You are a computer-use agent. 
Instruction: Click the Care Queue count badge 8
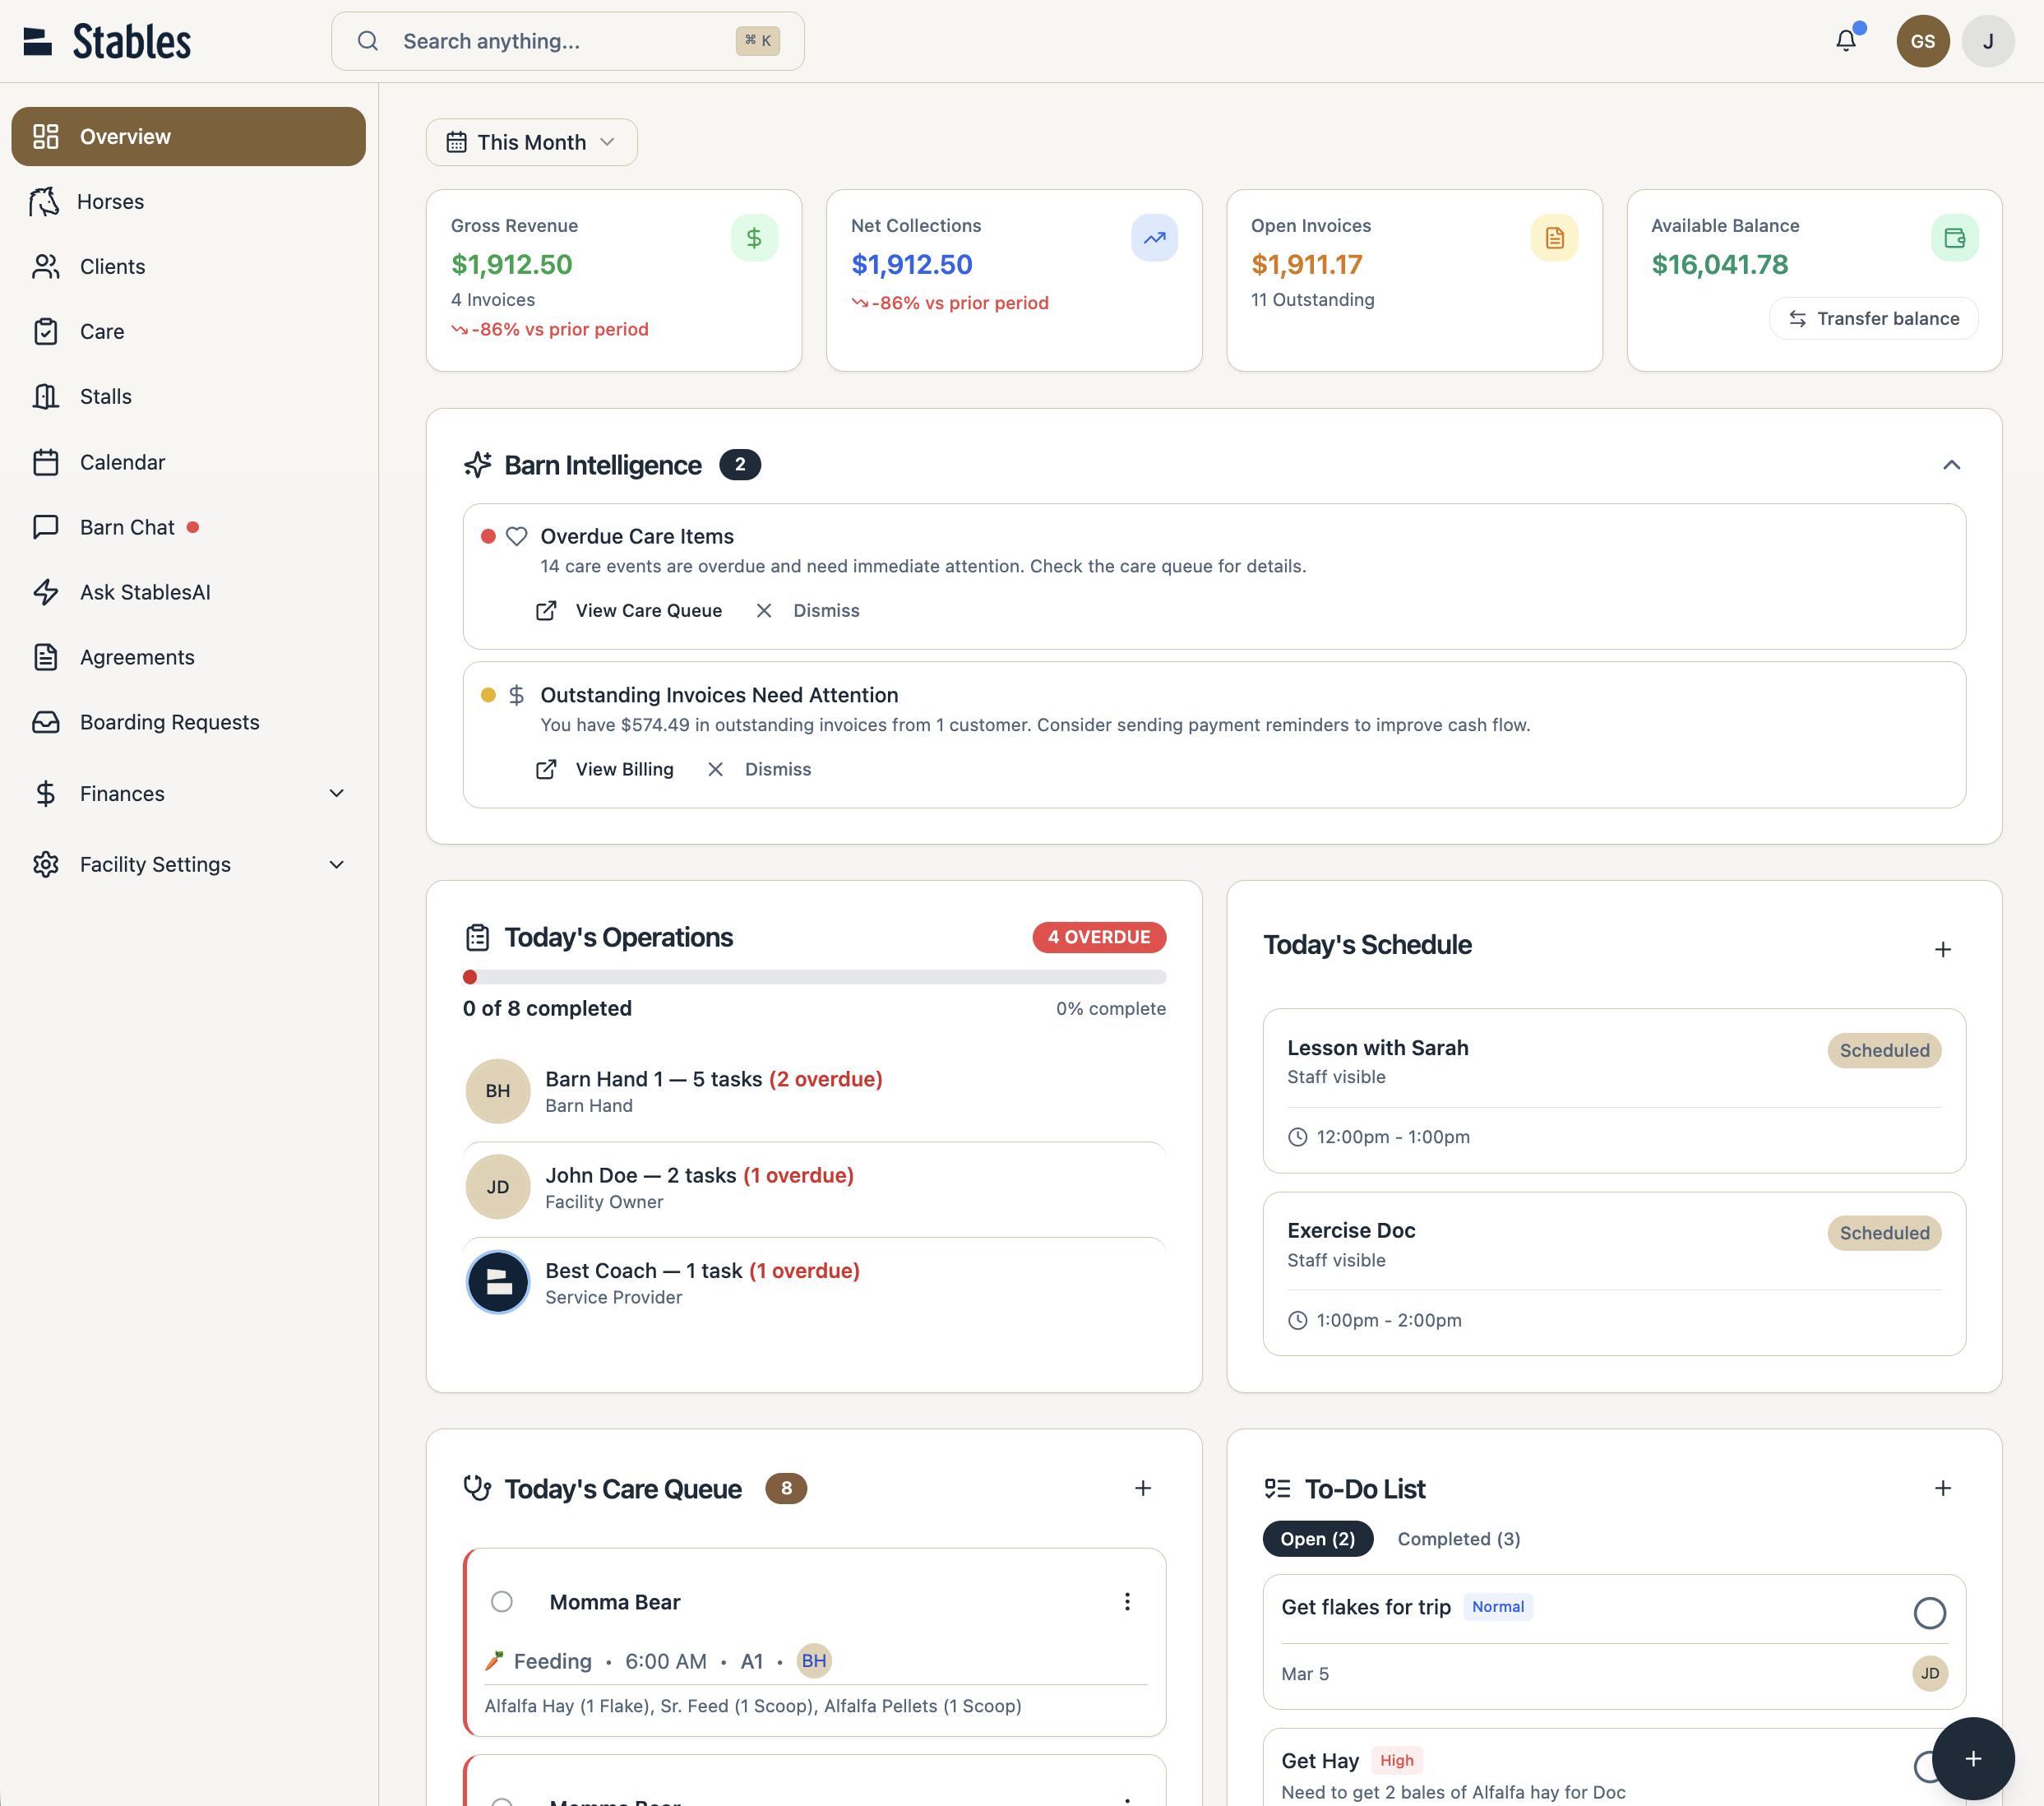[x=786, y=1489]
